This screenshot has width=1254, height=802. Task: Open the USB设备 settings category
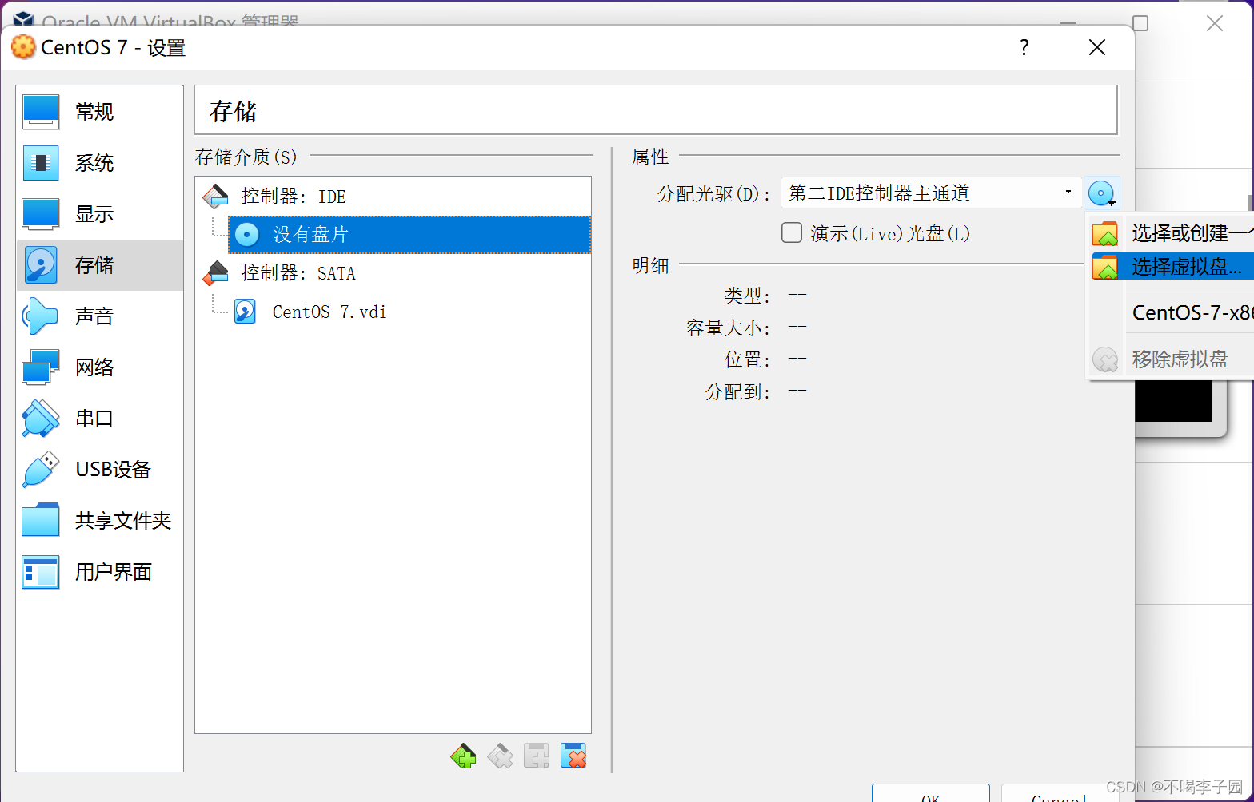point(99,470)
